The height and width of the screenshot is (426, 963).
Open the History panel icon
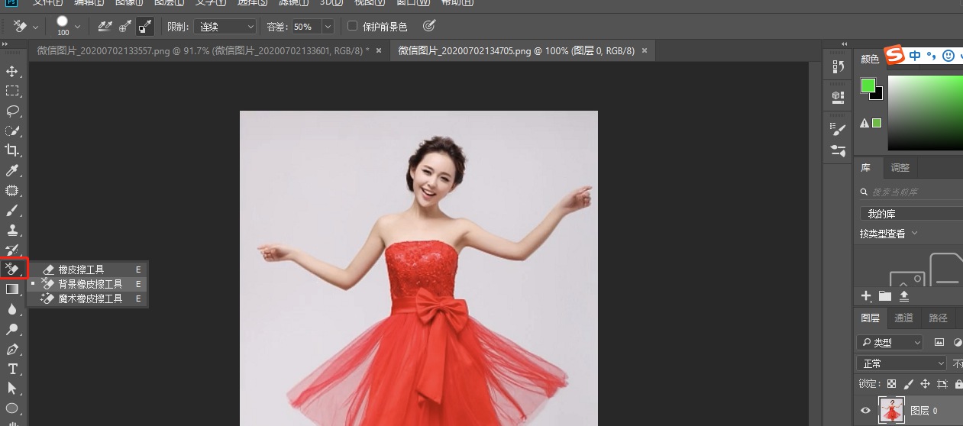click(x=838, y=67)
